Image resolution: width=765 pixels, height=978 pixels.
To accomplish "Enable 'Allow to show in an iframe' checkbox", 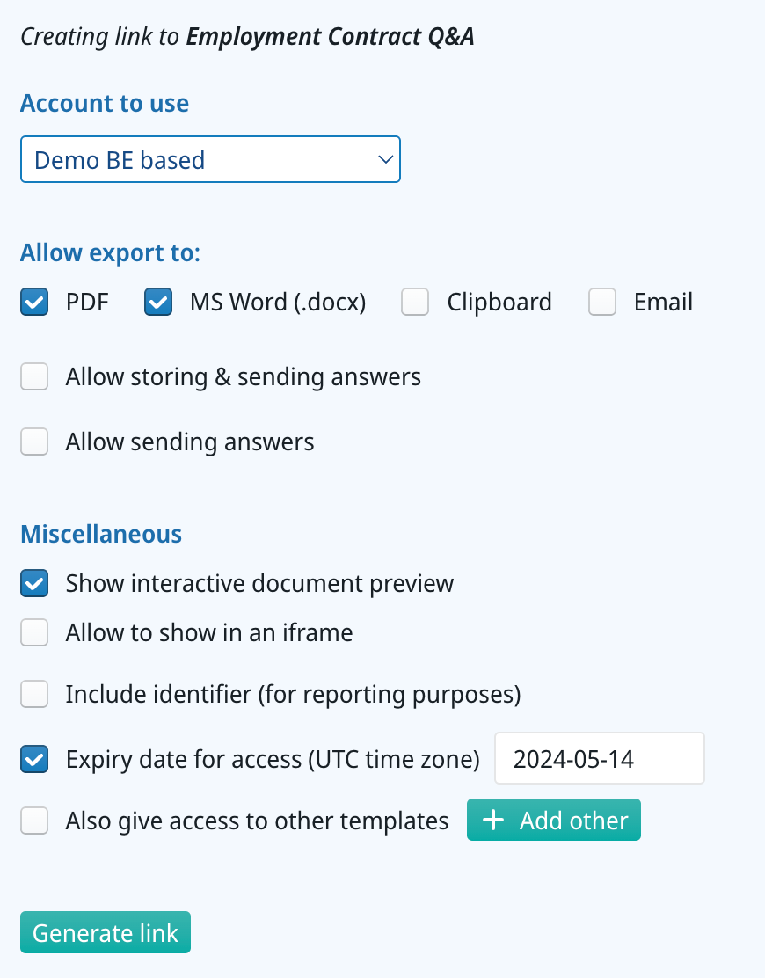I will 34,632.
